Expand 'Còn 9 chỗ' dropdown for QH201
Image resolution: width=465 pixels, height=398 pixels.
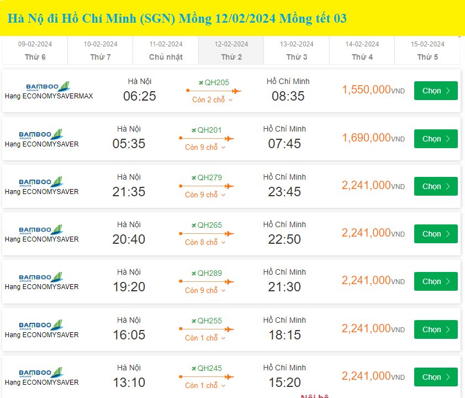click(205, 148)
